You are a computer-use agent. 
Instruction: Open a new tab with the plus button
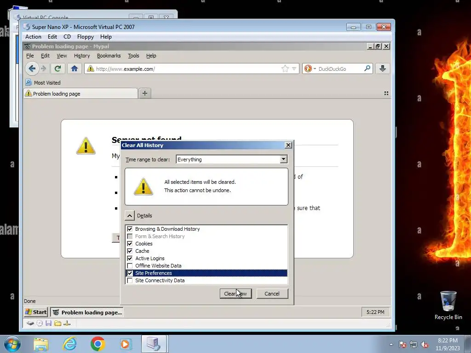[145, 93]
